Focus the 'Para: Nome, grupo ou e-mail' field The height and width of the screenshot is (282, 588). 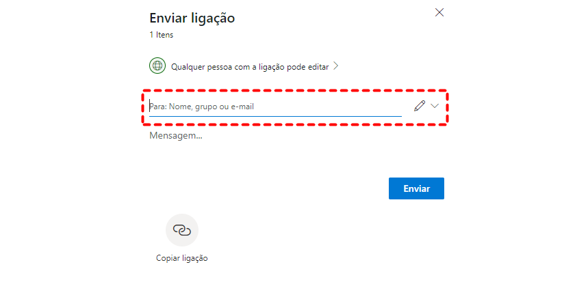(274, 106)
